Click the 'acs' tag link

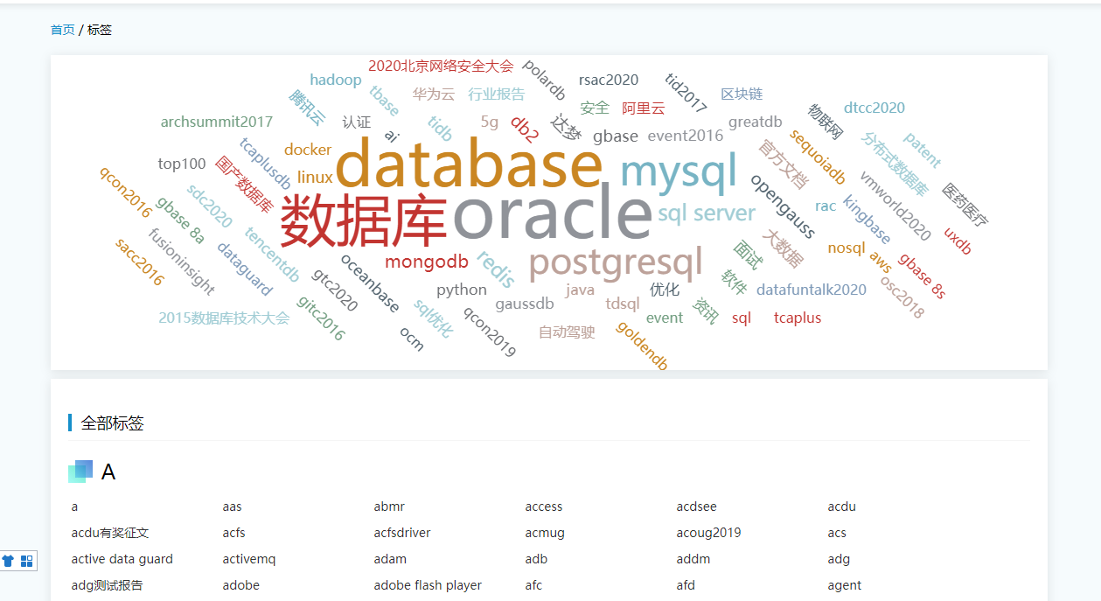pyautogui.click(x=837, y=533)
